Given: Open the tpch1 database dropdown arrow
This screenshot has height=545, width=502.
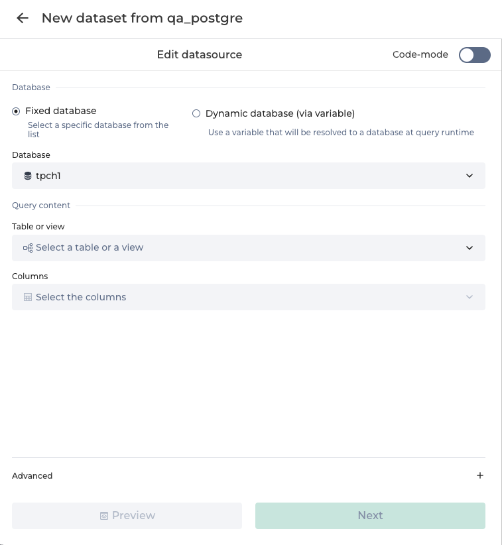Looking at the screenshot, I should pyautogui.click(x=470, y=176).
